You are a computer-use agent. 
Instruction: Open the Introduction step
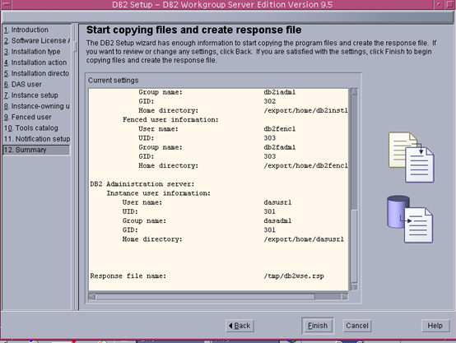pyautogui.click(x=26, y=30)
